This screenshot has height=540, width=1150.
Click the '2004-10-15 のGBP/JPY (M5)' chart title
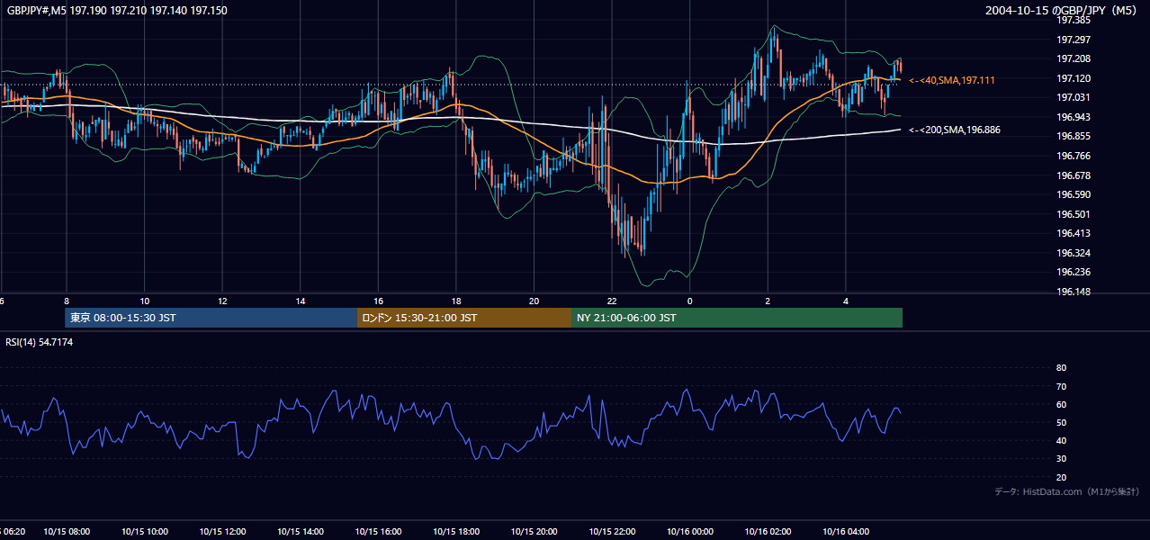tap(1063, 10)
